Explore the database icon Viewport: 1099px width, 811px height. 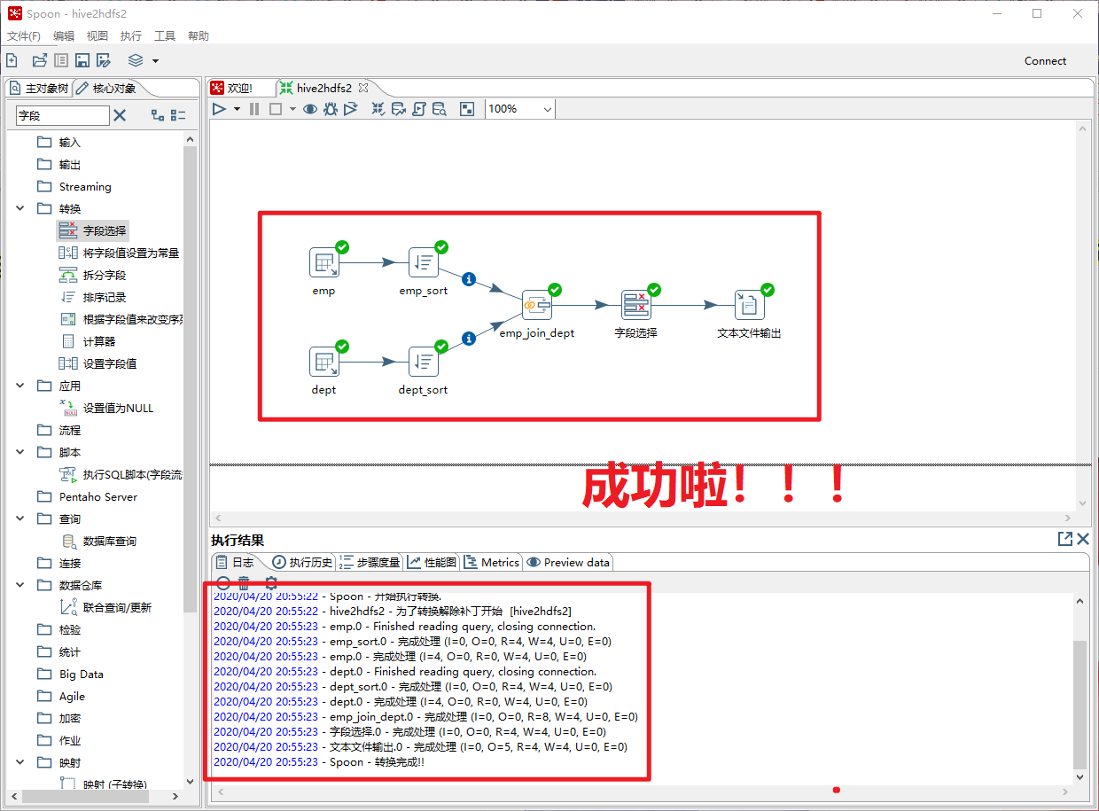[x=439, y=109]
